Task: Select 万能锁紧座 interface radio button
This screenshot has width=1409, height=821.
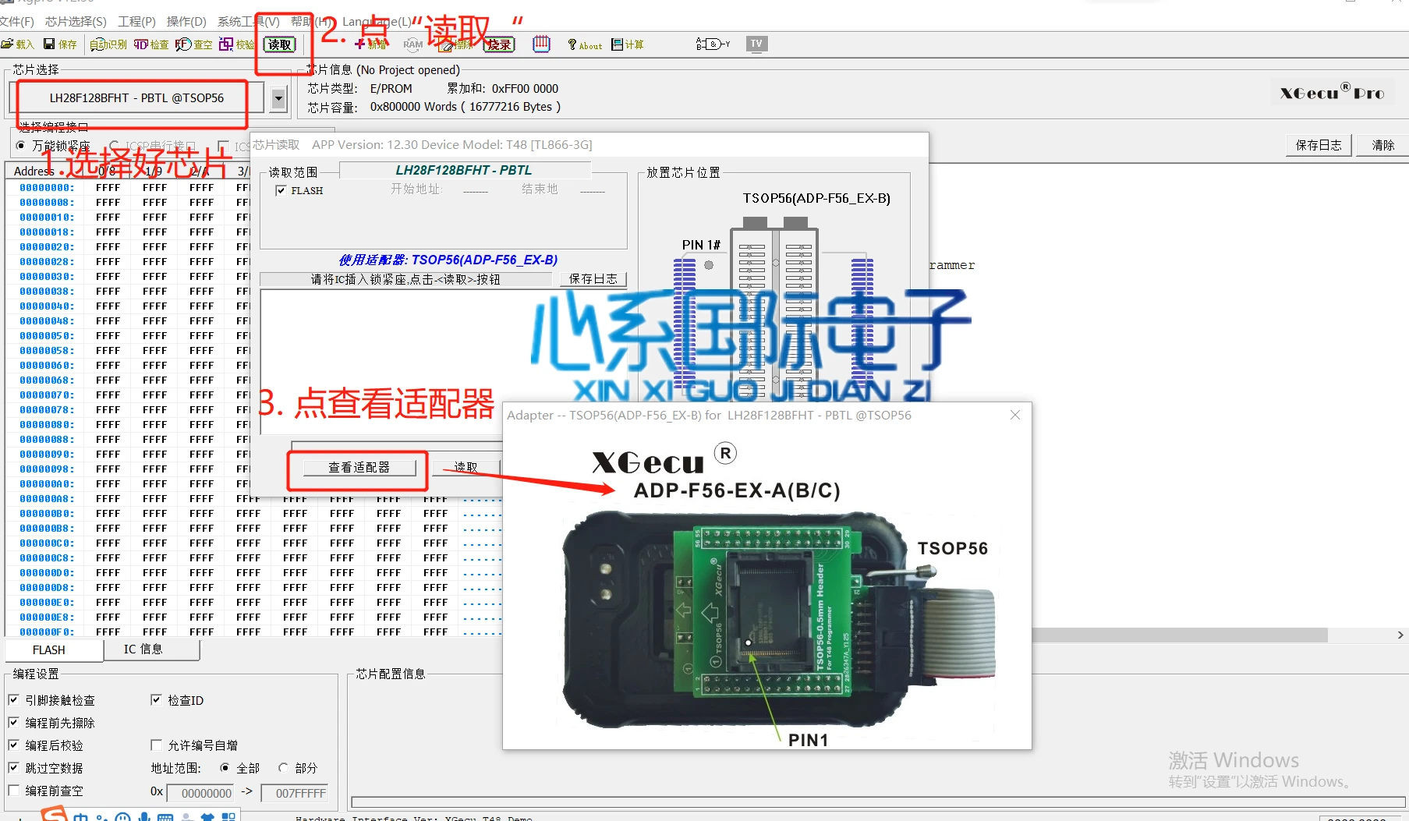Action: point(20,146)
